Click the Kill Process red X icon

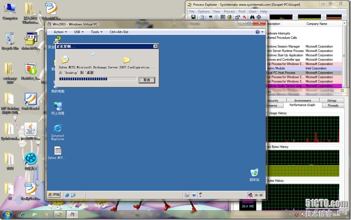click(244, 17)
